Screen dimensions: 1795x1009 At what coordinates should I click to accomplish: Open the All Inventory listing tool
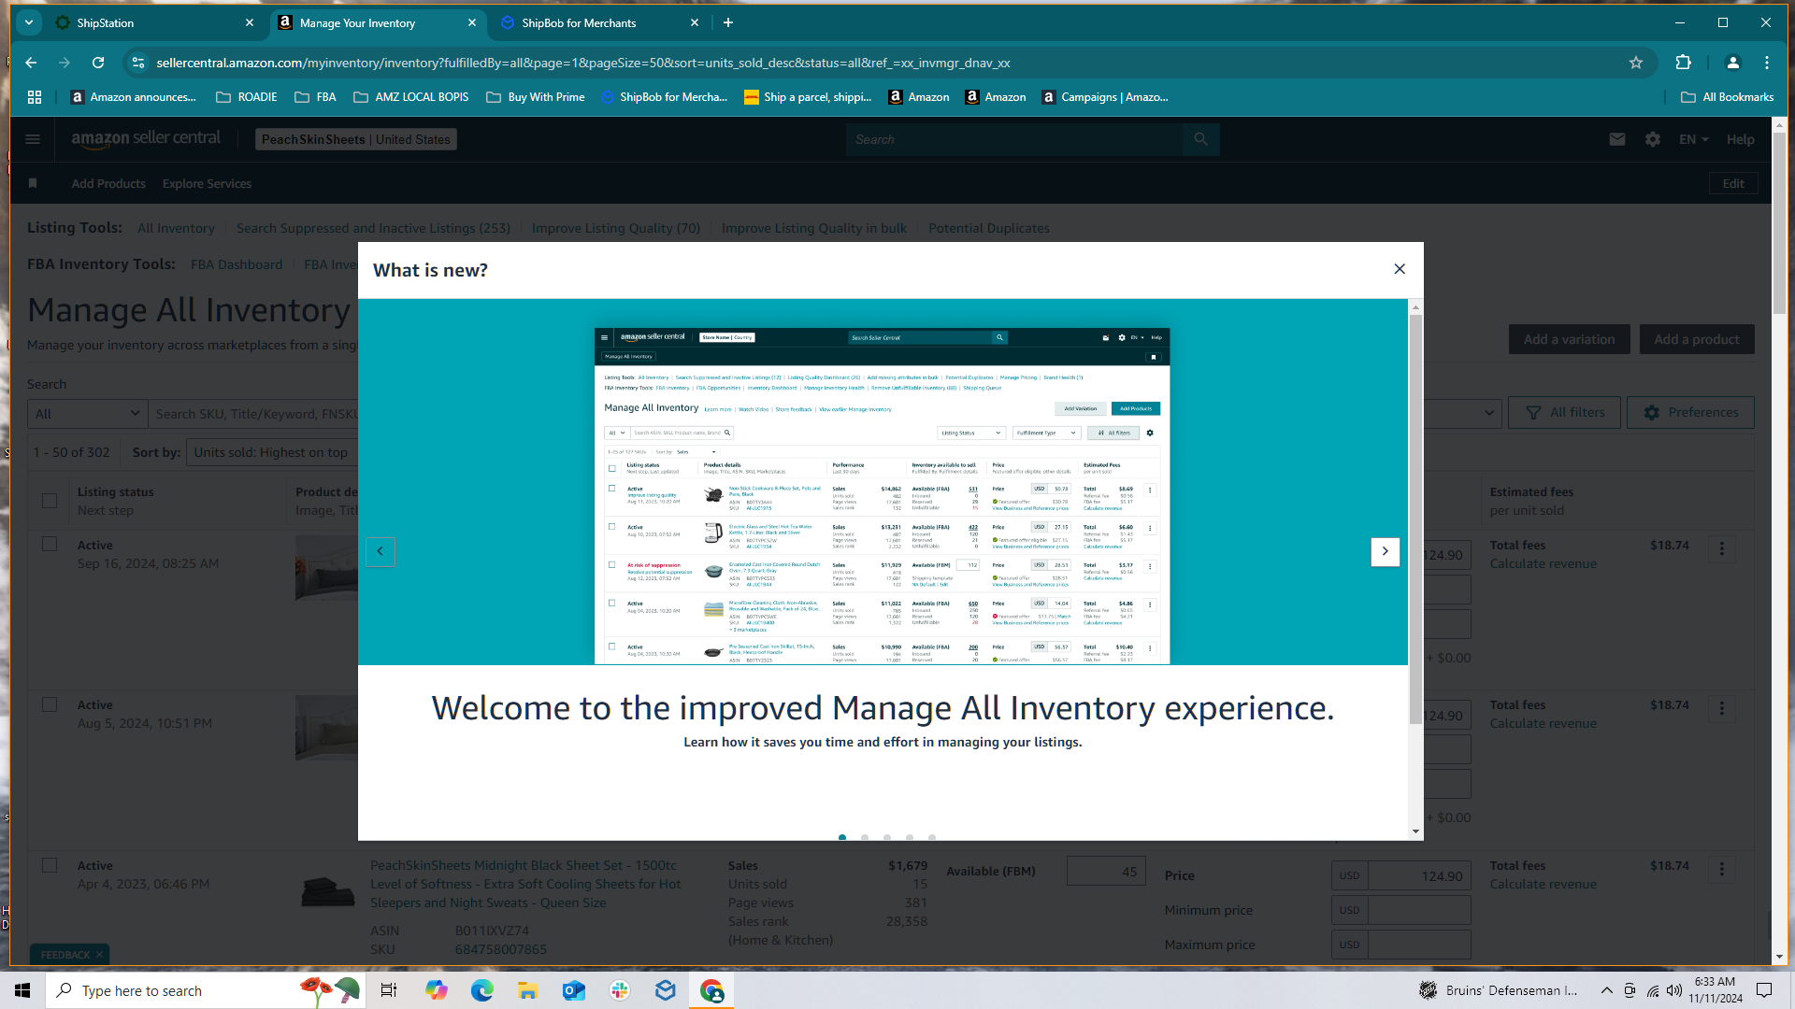176,228
